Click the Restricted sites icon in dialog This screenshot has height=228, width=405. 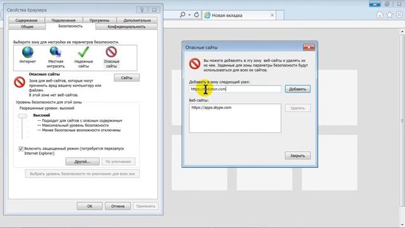194,63
